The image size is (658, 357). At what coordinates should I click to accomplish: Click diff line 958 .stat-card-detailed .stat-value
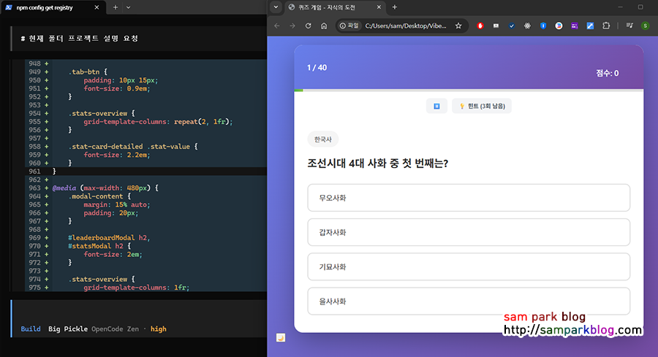tap(146, 146)
